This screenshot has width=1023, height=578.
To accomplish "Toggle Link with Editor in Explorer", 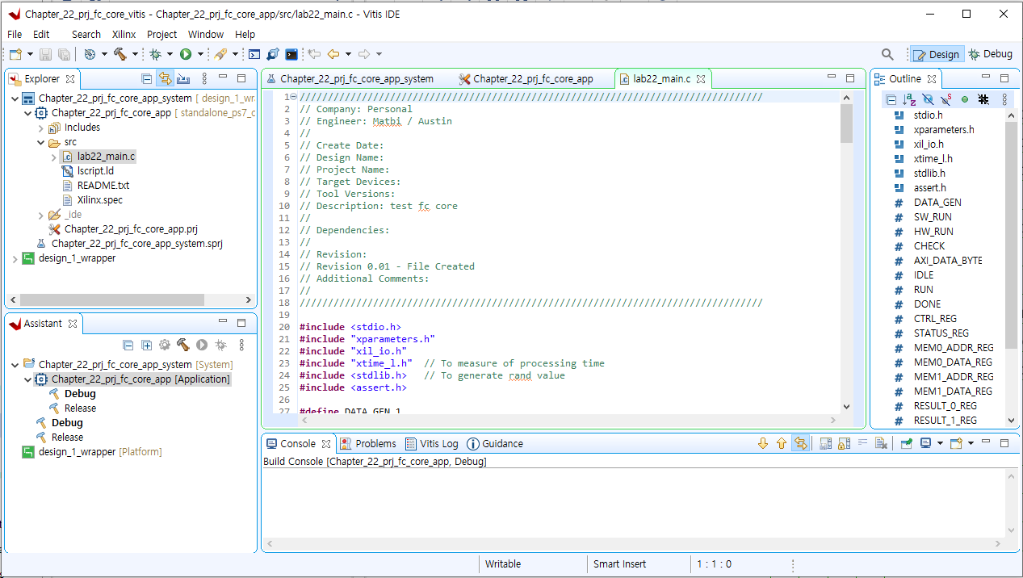I will pyautogui.click(x=165, y=78).
